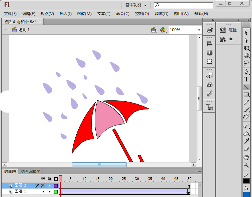
Task: Toggle lock dot on 图层 2
Action: [x=49, y=186]
